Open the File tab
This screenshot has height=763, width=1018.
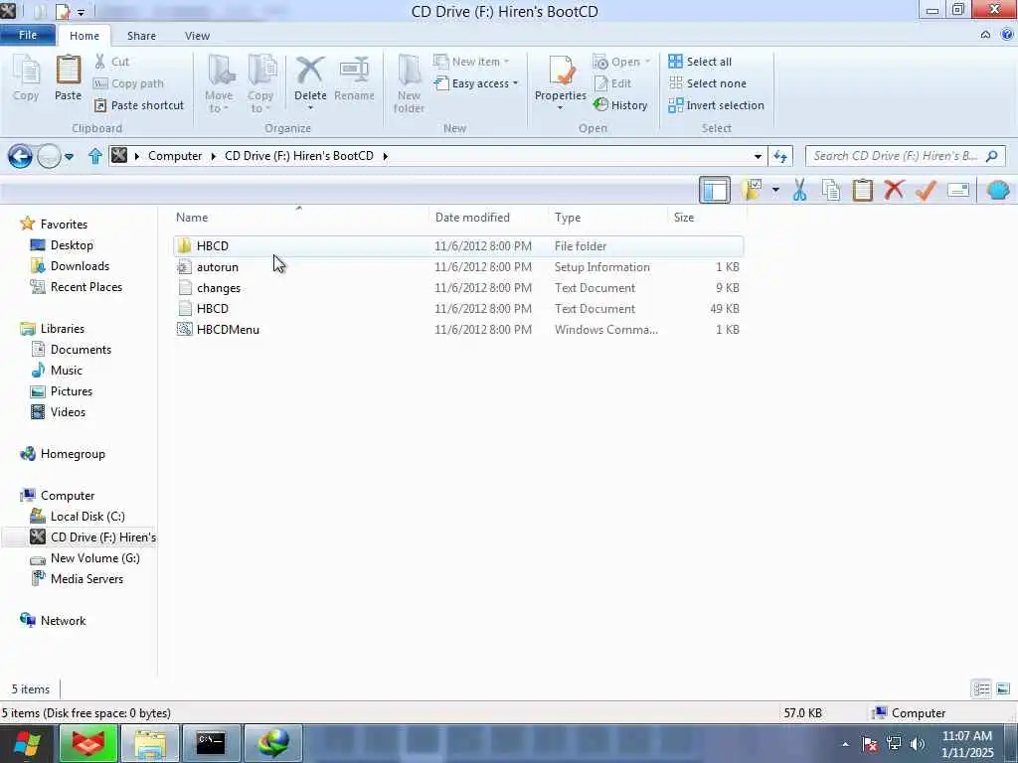[x=28, y=35]
